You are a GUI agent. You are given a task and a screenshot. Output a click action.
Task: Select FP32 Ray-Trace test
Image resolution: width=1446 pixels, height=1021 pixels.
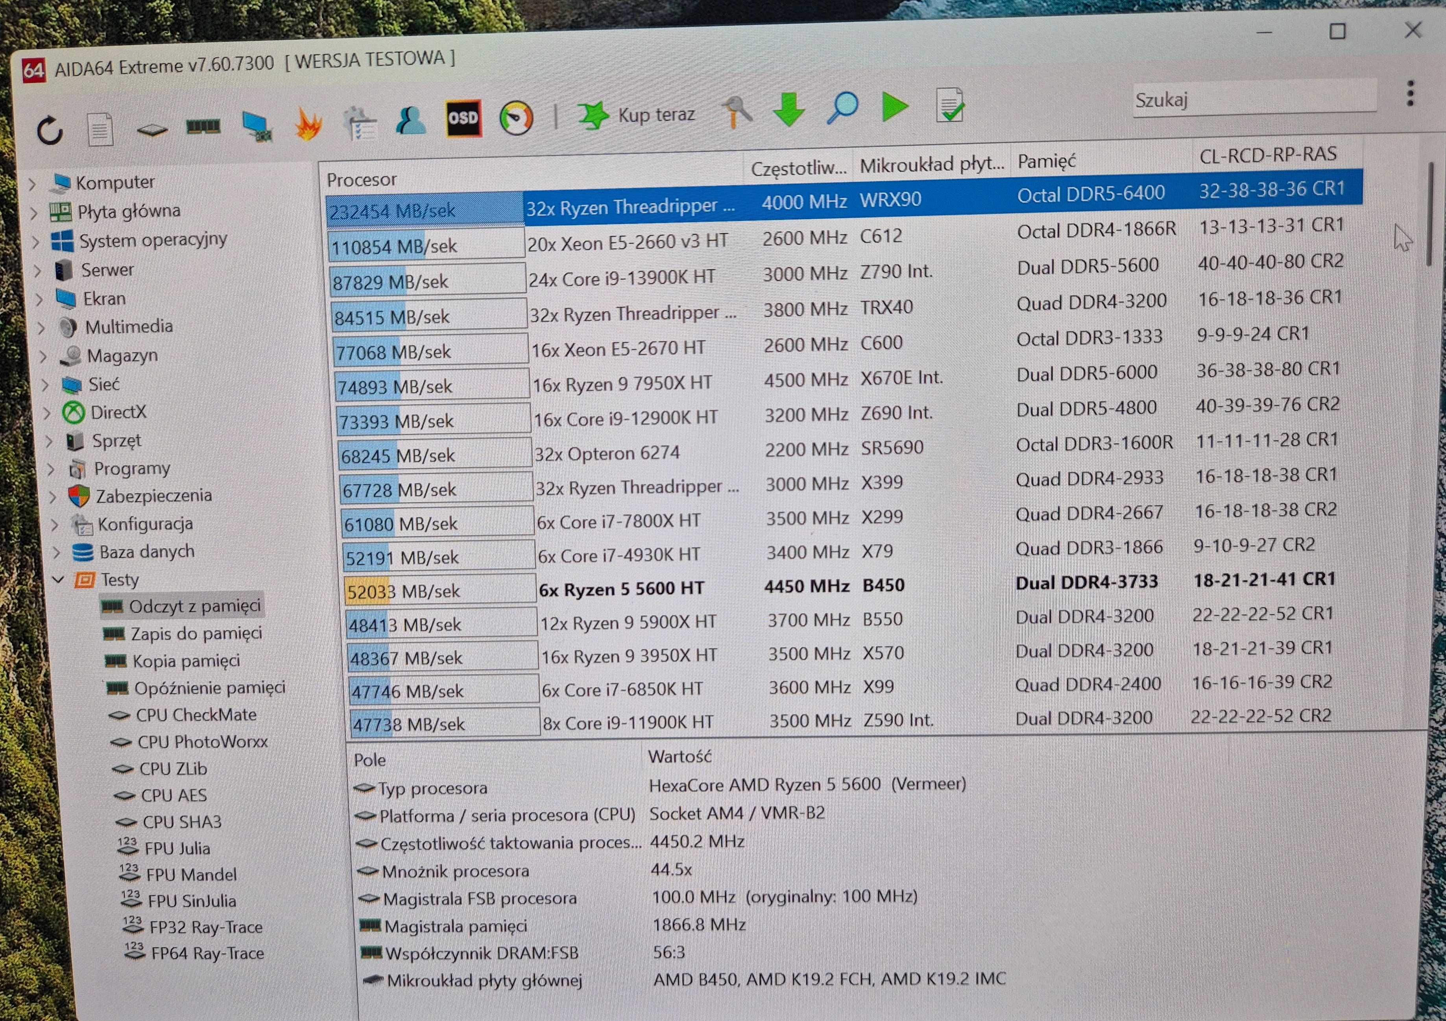click(206, 927)
